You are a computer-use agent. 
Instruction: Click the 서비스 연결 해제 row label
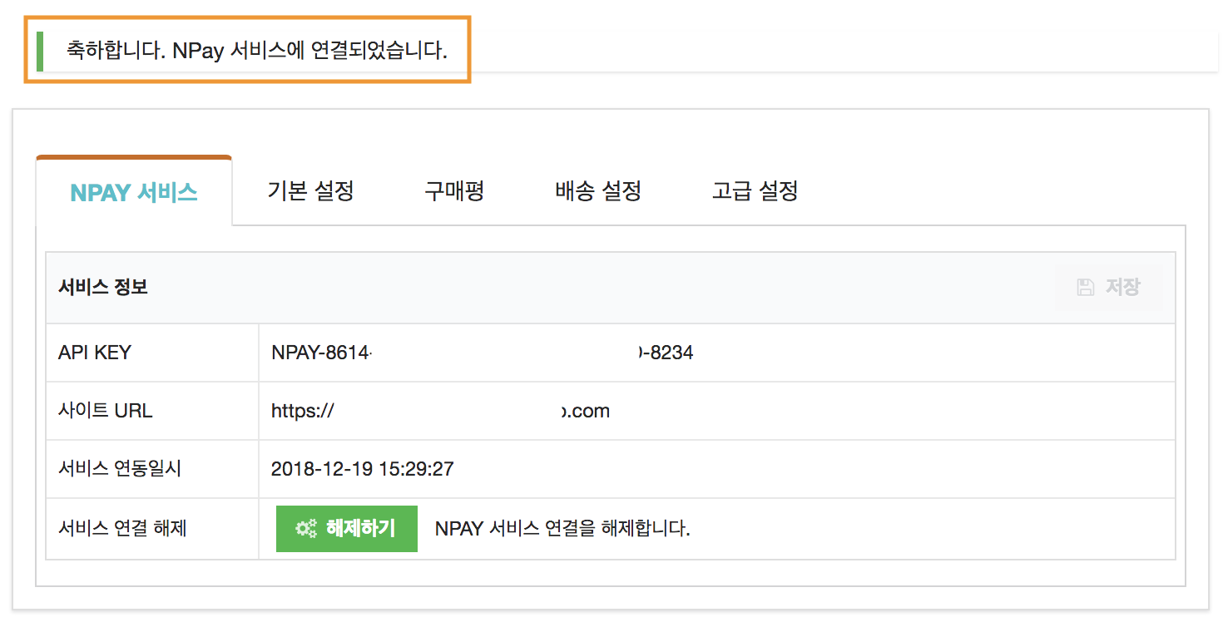pos(122,528)
